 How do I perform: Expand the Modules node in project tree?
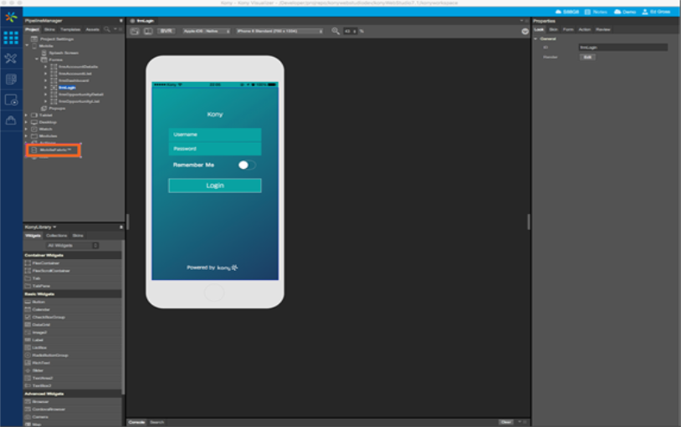click(27, 136)
